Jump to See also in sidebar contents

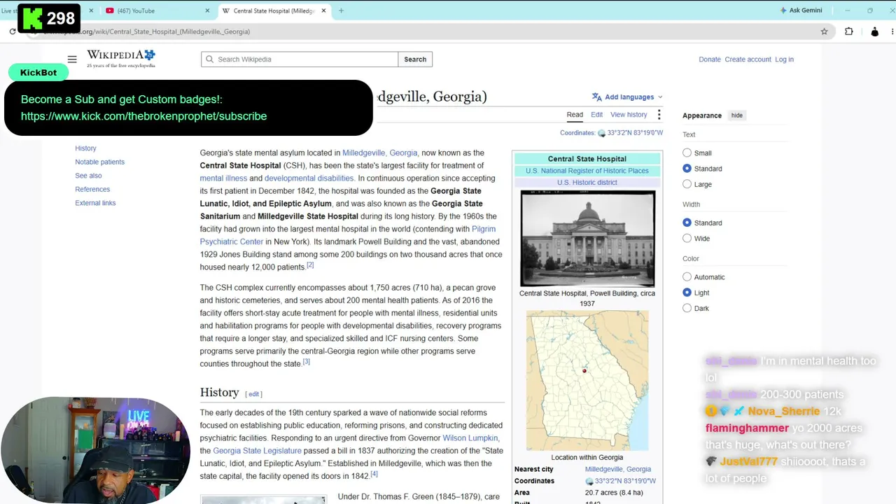pos(88,176)
